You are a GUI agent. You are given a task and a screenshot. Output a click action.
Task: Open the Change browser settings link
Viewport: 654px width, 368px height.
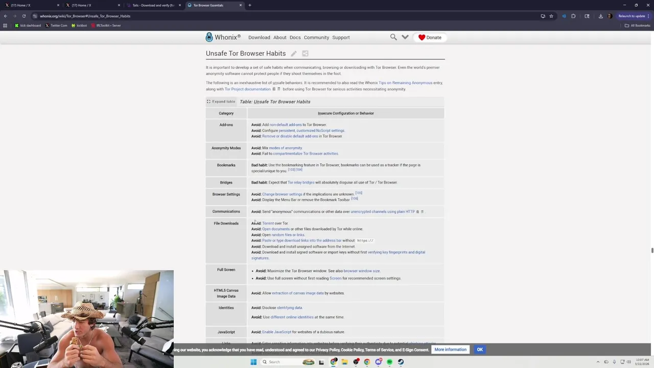(282, 194)
